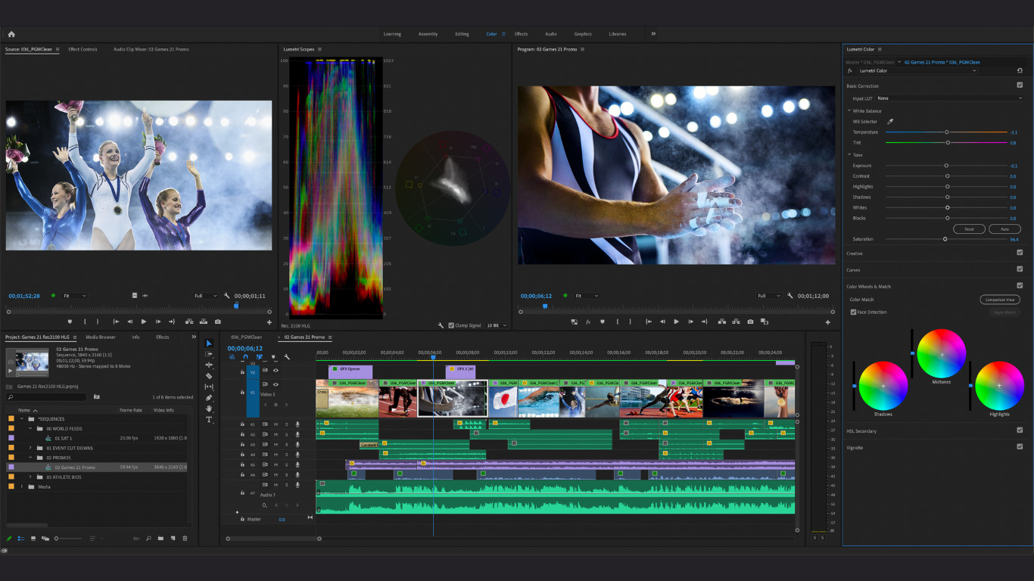Select the Track Select Forward tool

coord(210,354)
